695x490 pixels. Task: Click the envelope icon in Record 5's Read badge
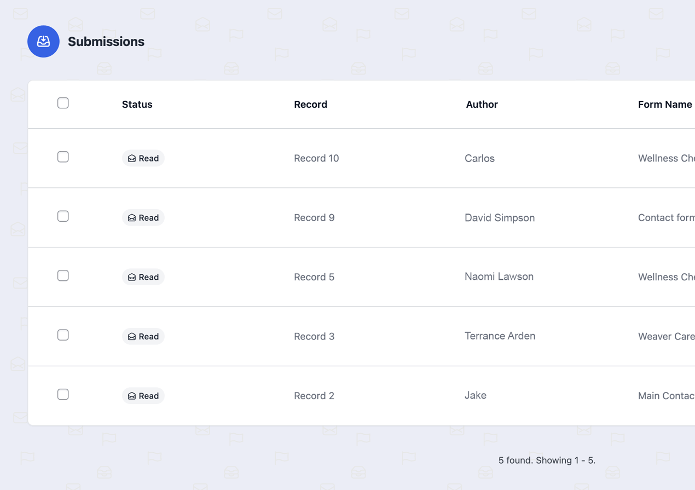pos(132,277)
